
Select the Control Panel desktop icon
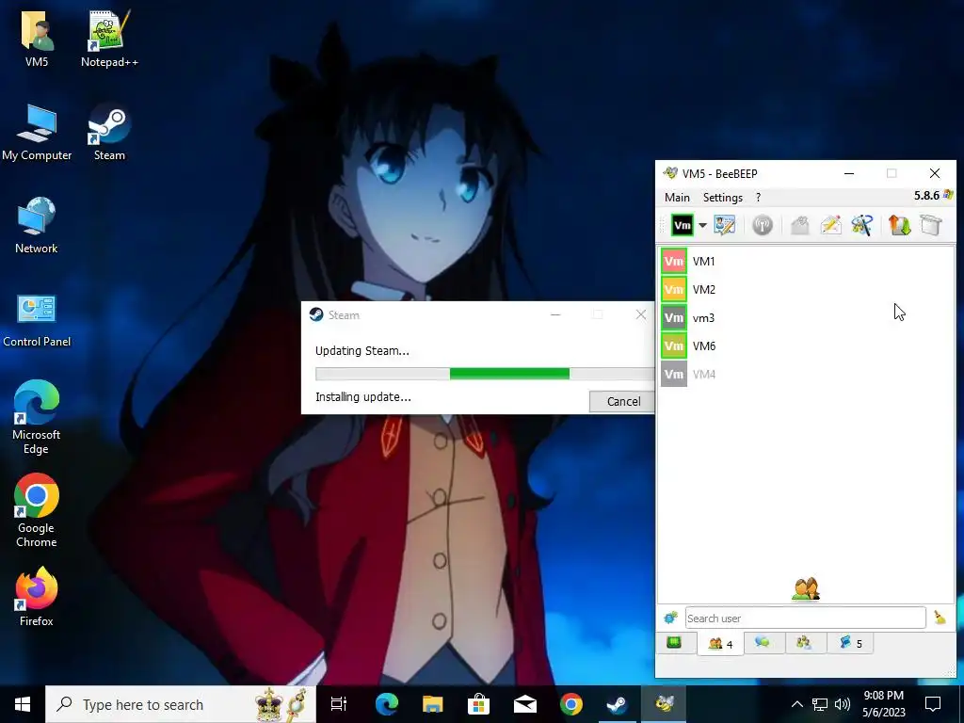click(37, 320)
